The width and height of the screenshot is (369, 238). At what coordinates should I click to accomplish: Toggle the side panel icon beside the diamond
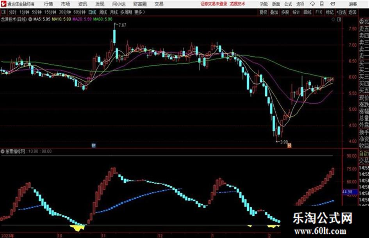pyautogui.click(x=339, y=20)
